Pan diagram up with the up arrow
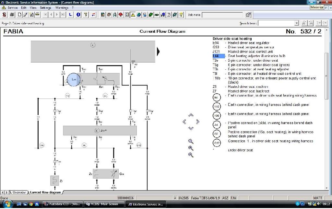 tap(191, 115)
